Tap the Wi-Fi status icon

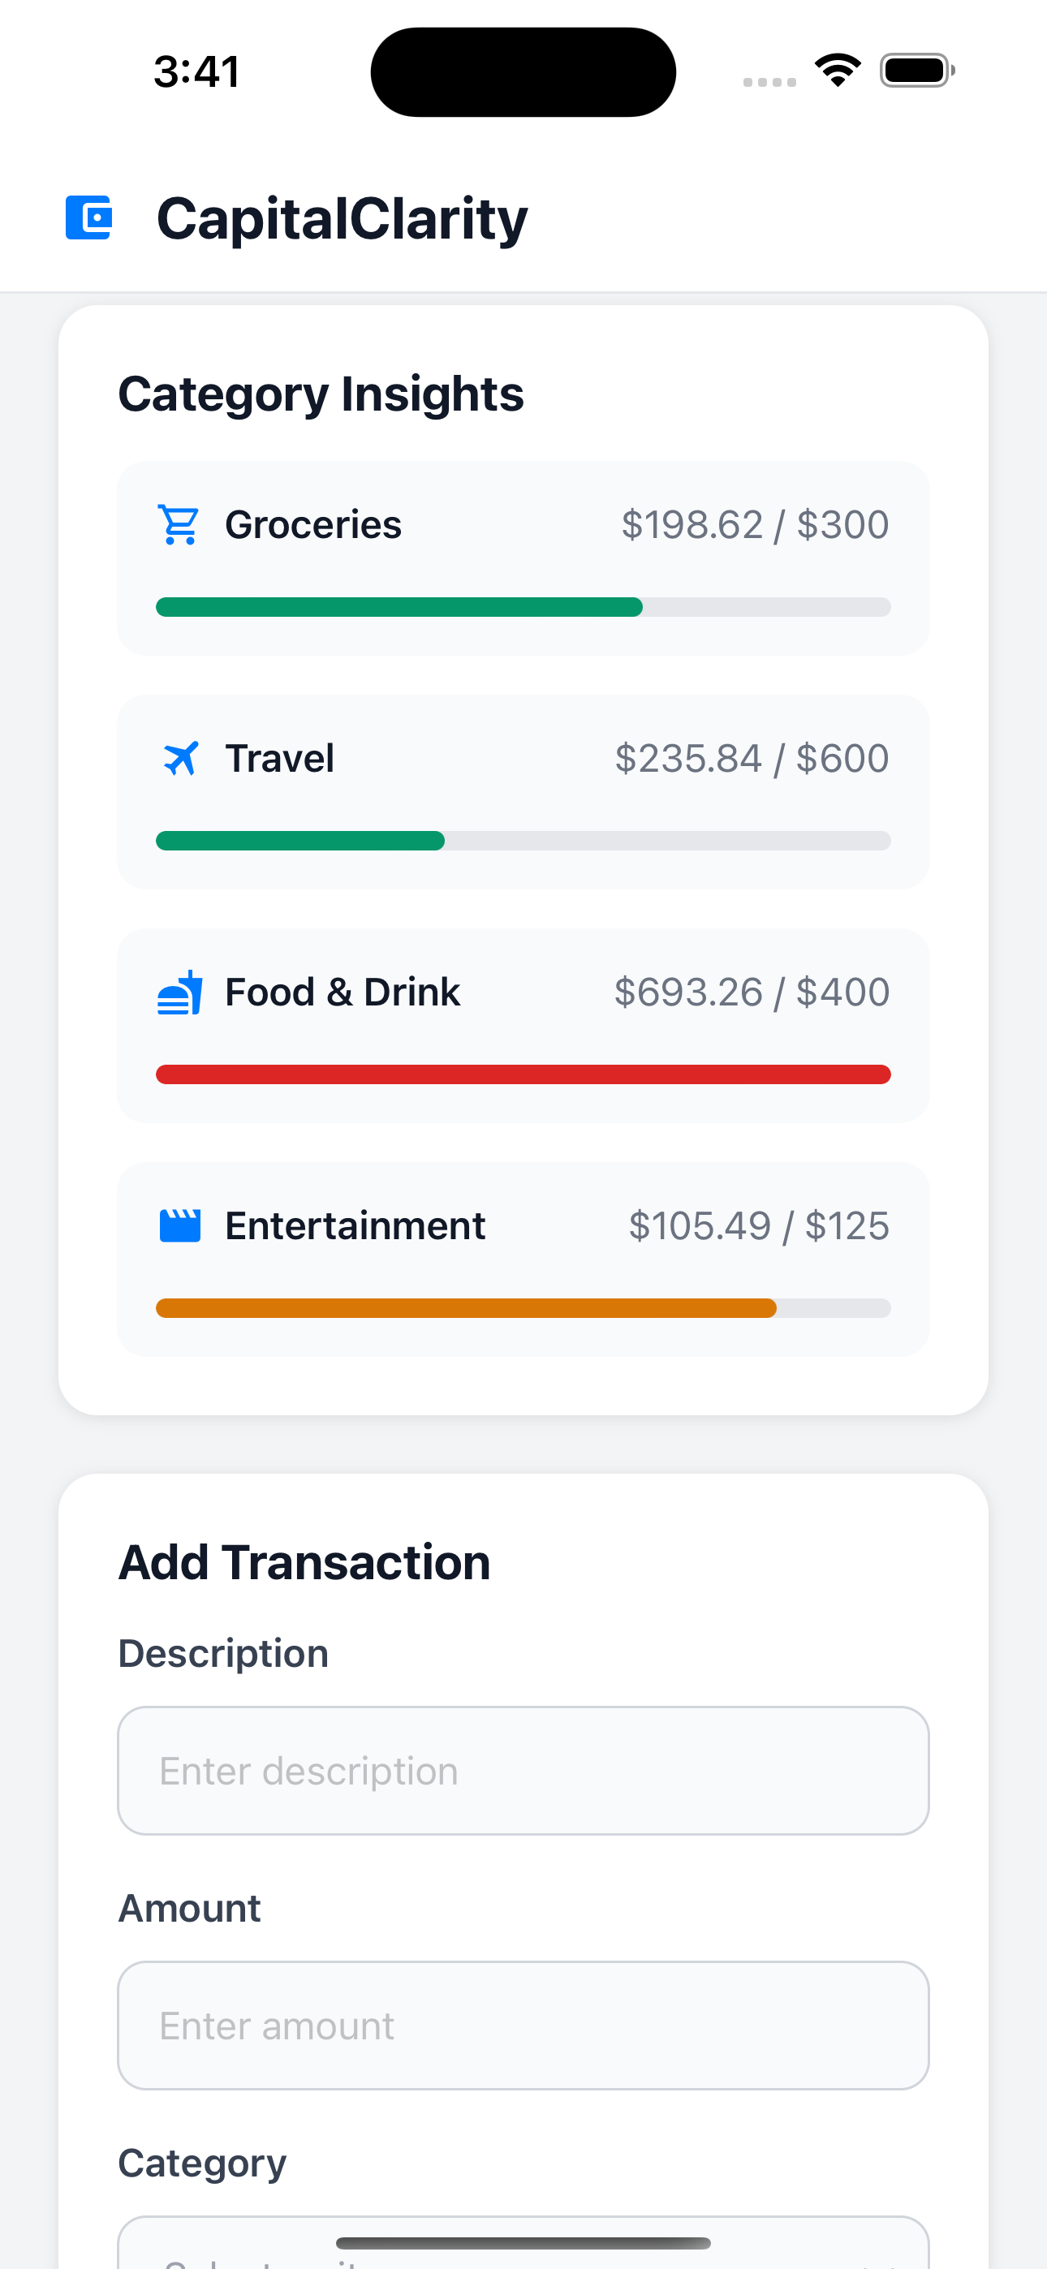[x=838, y=71]
